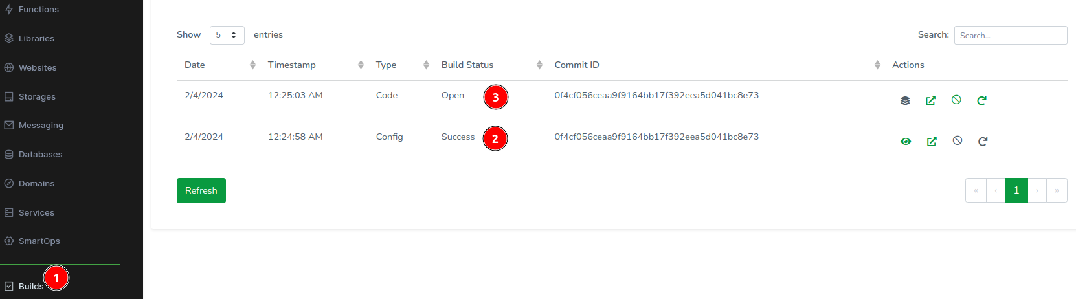Click the retry icon in the Config row
The height and width of the screenshot is (299, 1076).
pyautogui.click(x=983, y=142)
